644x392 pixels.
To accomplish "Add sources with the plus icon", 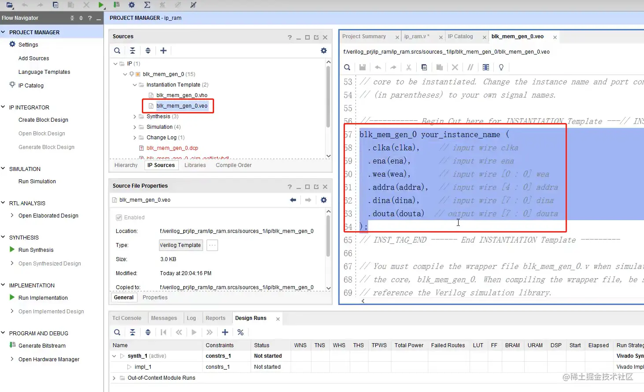I will coord(163,51).
